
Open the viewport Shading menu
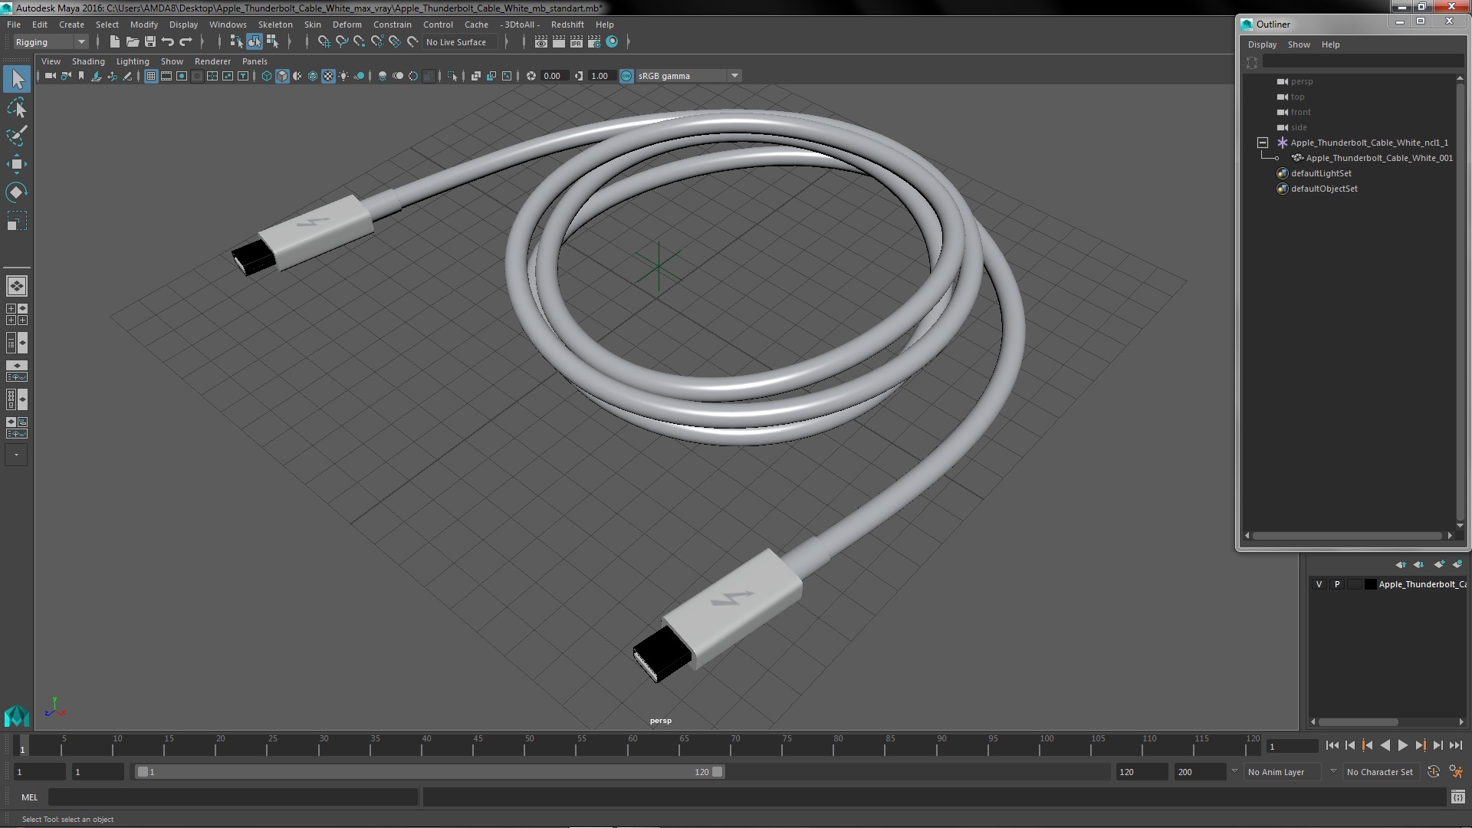pos(88,61)
